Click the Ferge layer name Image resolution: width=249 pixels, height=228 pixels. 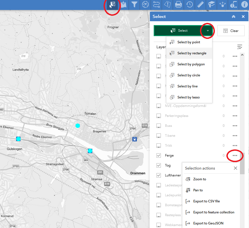[x=169, y=155]
